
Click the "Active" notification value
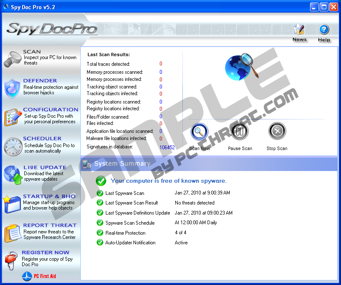pos(181,243)
